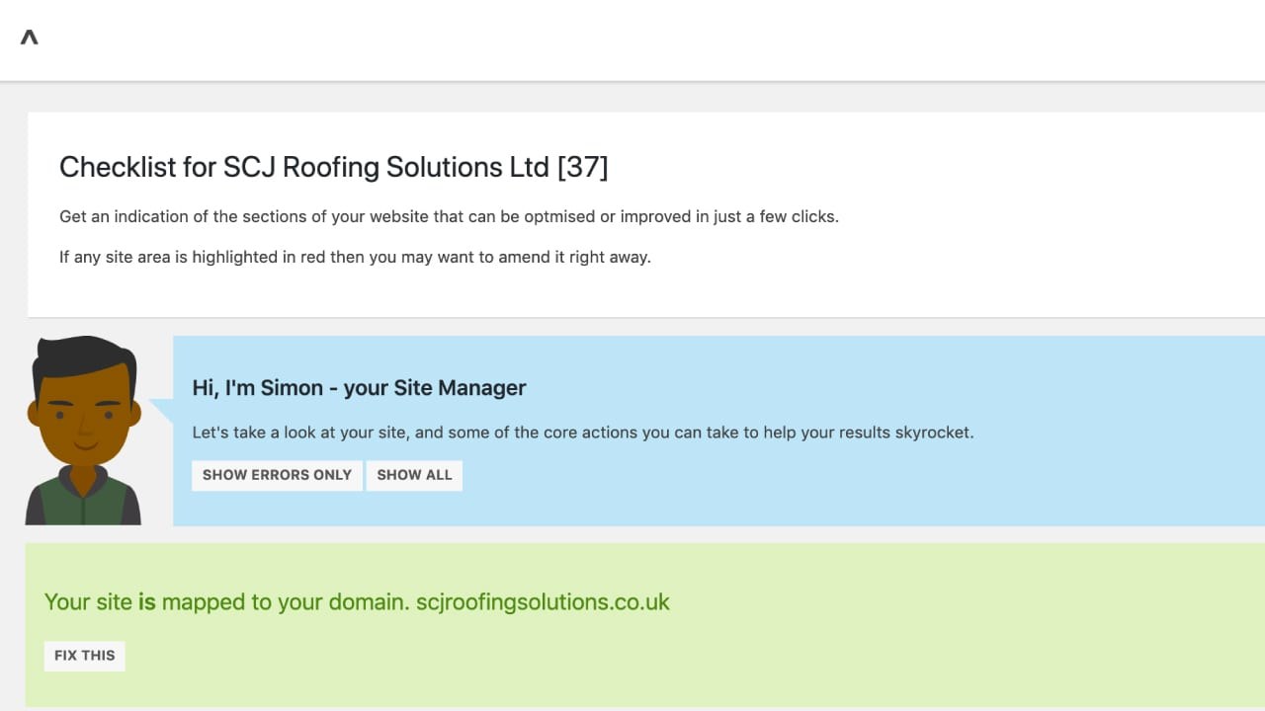Click the SHOW ERRORS ONLY button
Image resolution: width=1265 pixels, height=711 pixels.
(277, 475)
